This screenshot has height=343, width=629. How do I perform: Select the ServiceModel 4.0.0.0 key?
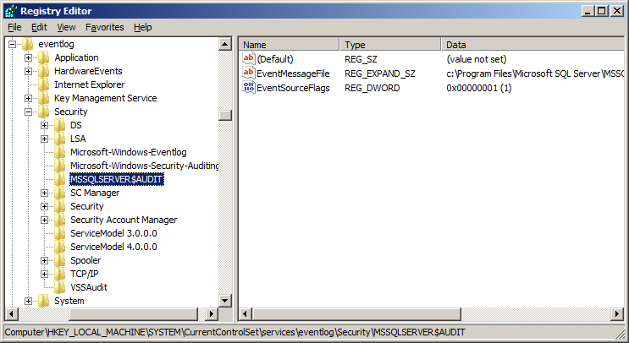(x=113, y=247)
